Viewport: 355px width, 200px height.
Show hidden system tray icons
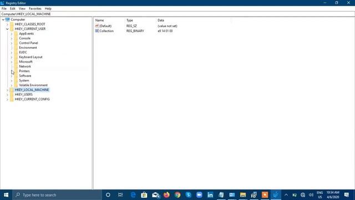286,195
